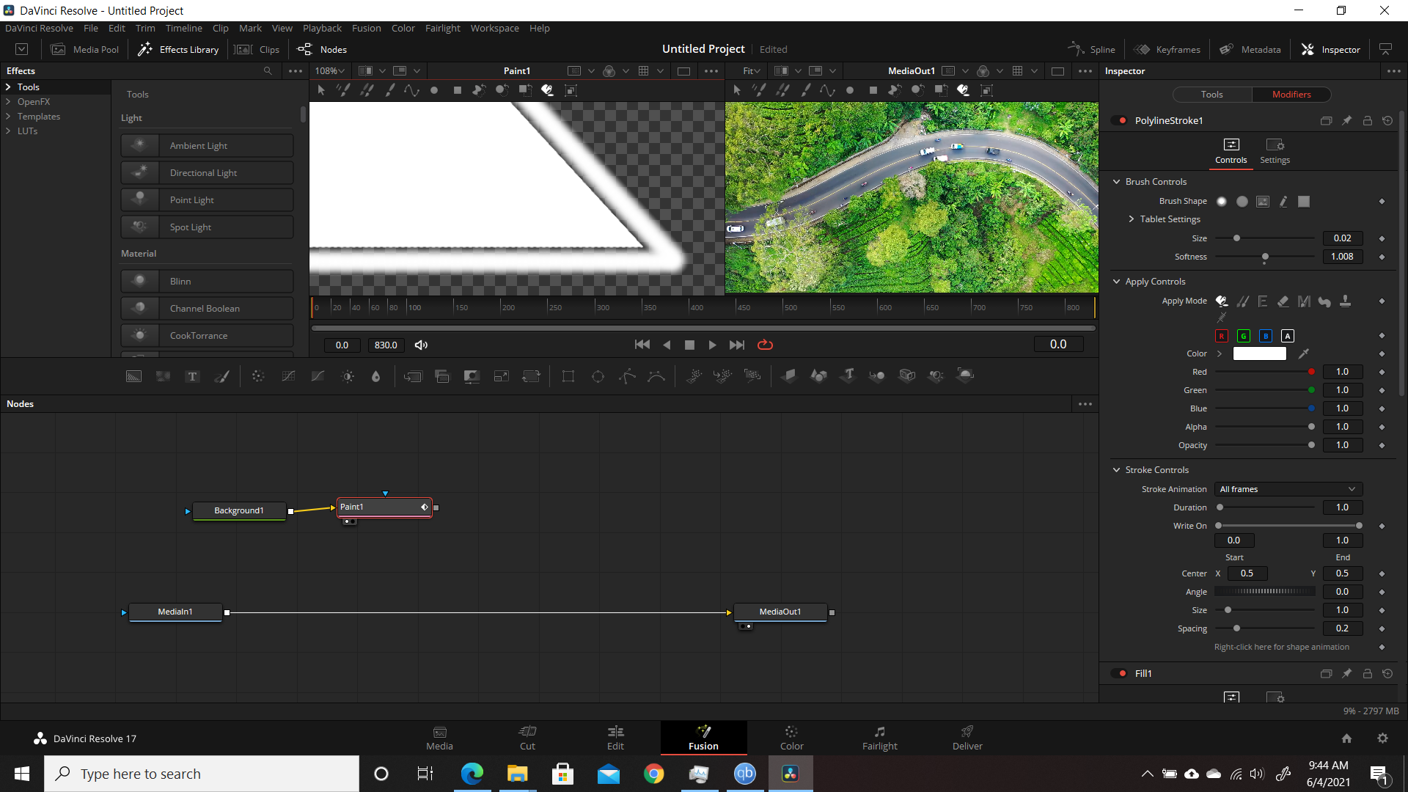The height and width of the screenshot is (792, 1408).
Task: Search the Effects library
Action: (x=268, y=71)
